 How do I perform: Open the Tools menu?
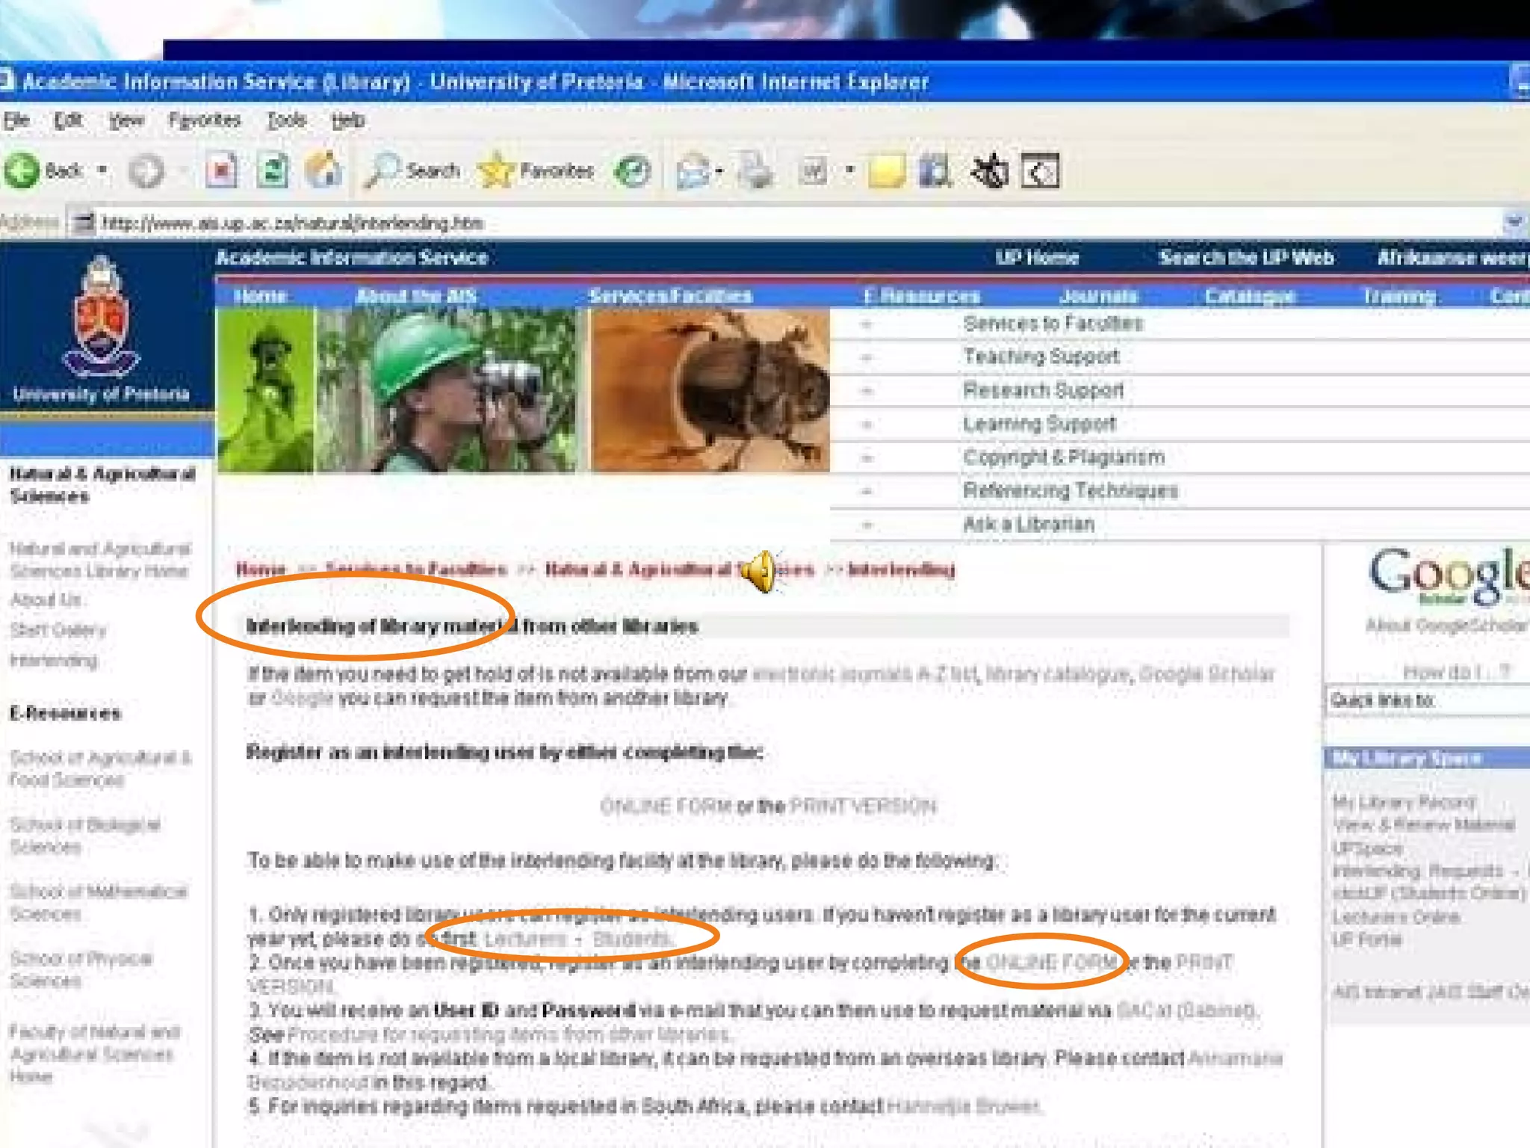287,120
